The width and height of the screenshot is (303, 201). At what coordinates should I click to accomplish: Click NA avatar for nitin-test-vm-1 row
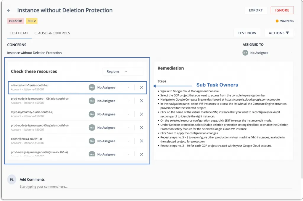(x=92, y=87)
